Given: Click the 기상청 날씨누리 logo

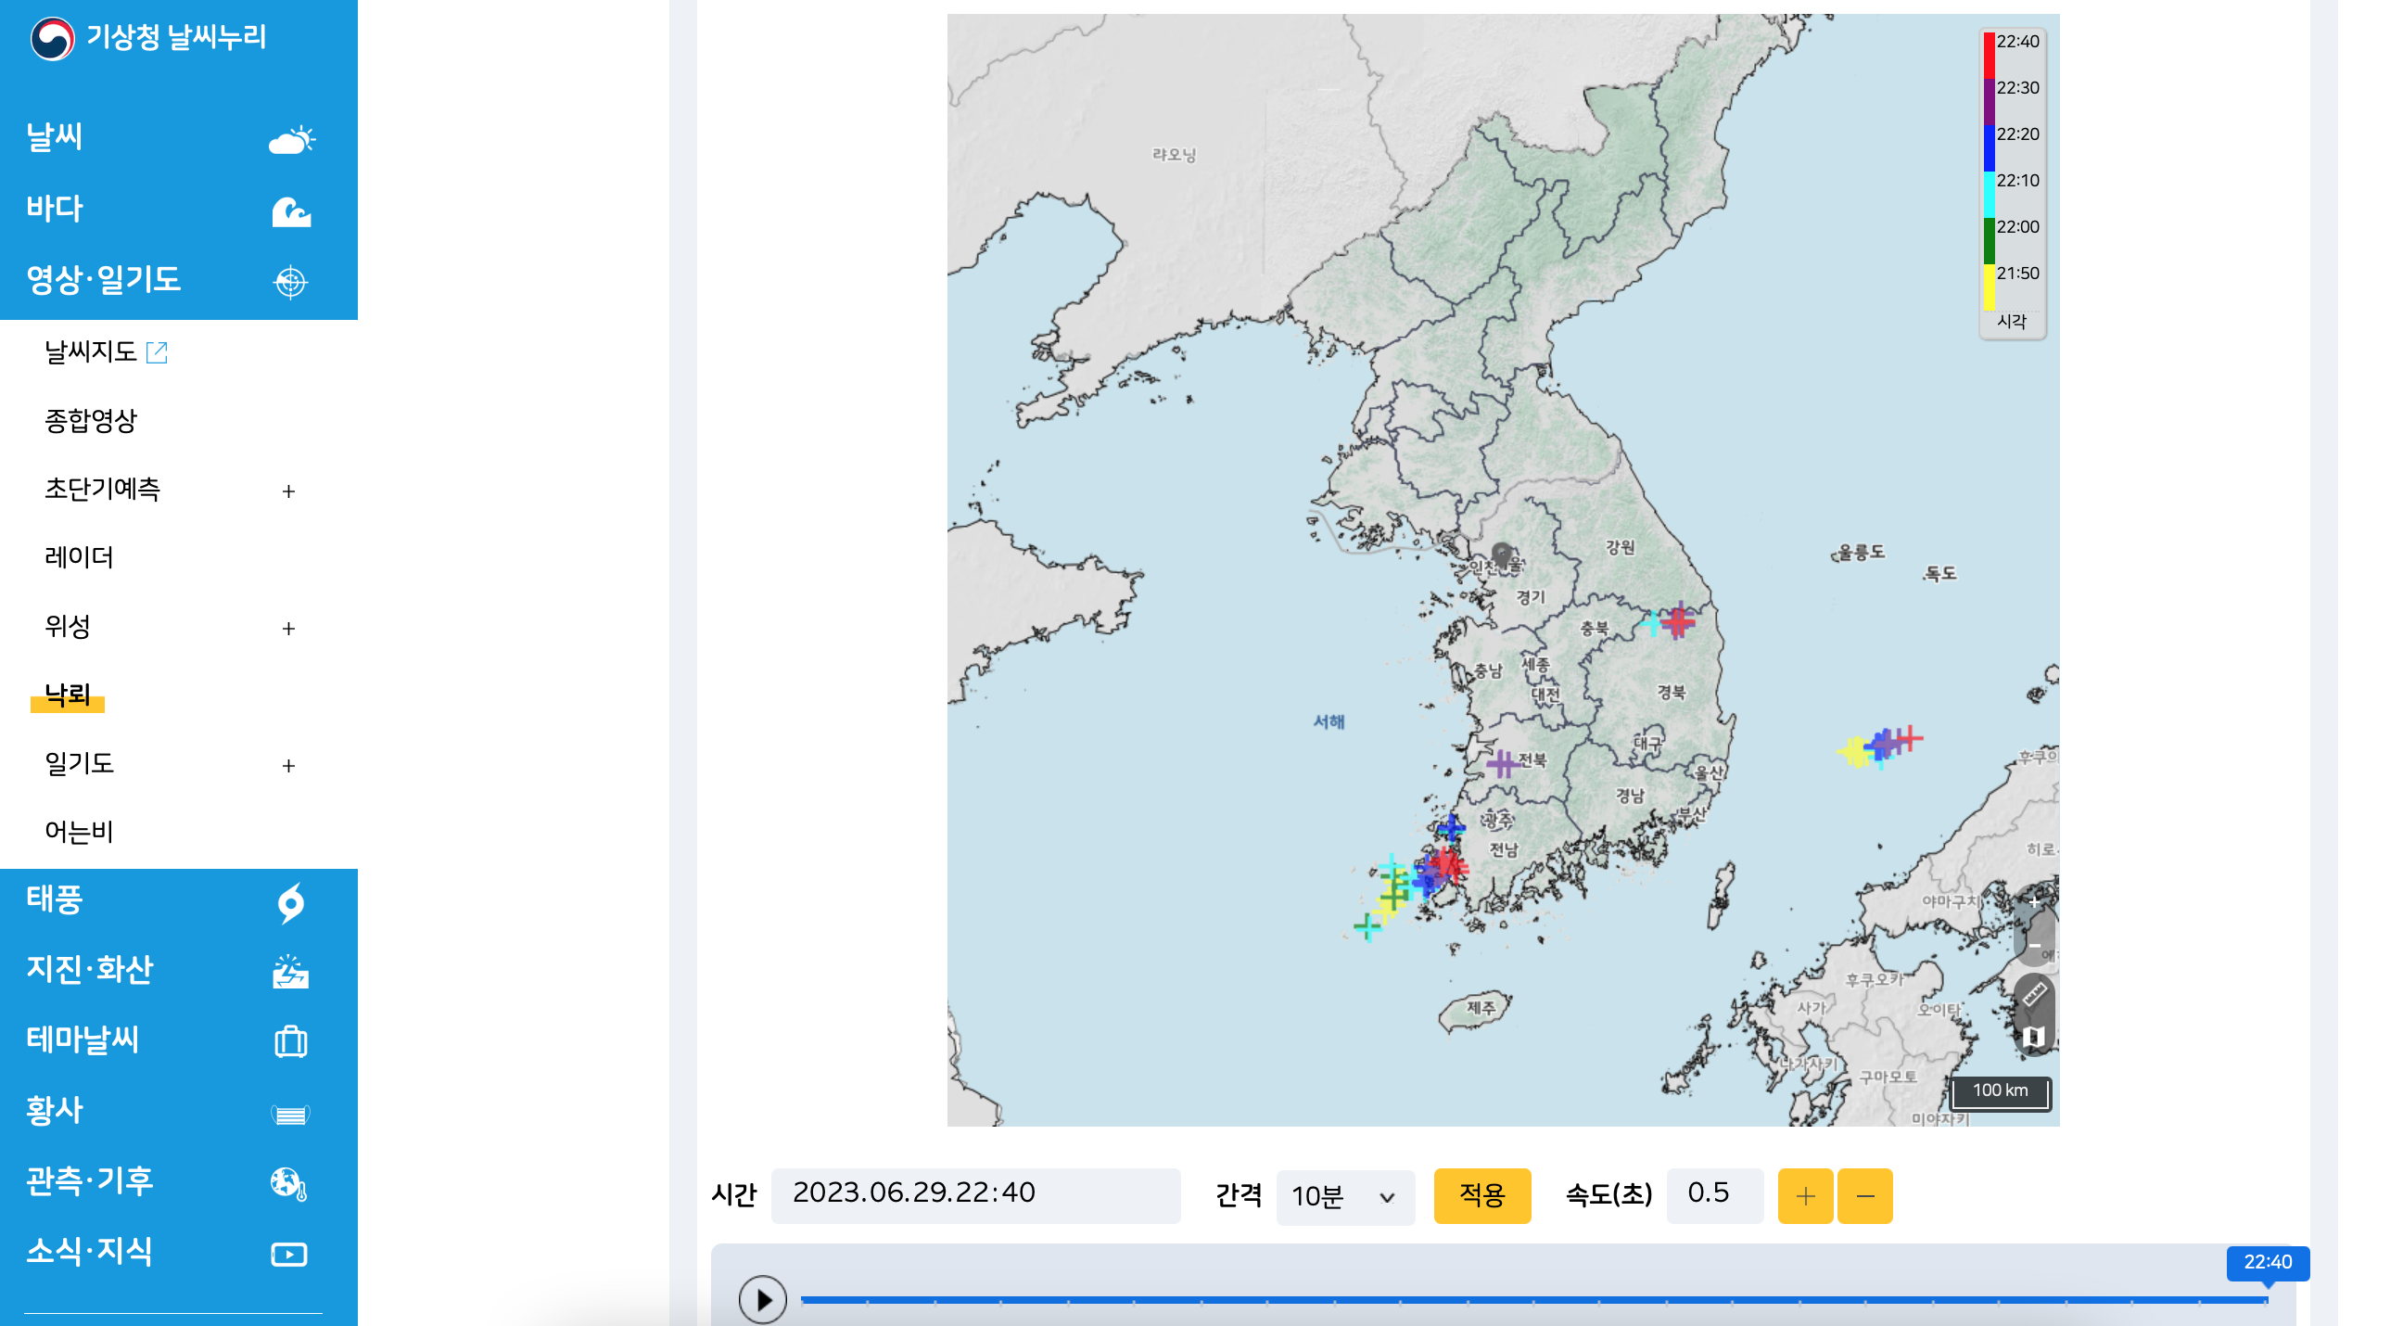Looking at the screenshot, I should click(x=148, y=37).
